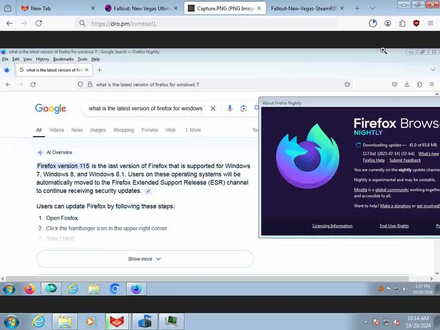Expand AI Overview with Show more

tap(145, 259)
